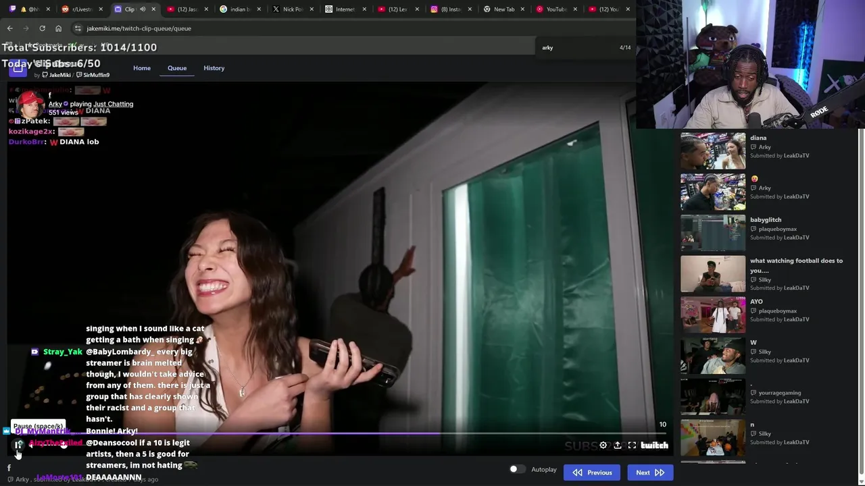Viewport: 865px width, 486px height.
Task: Click the browser forward arrow
Action: point(26,28)
